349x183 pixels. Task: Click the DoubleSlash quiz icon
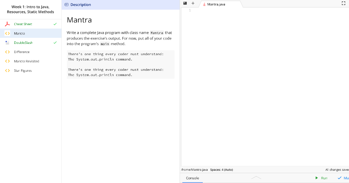click(x=7, y=43)
